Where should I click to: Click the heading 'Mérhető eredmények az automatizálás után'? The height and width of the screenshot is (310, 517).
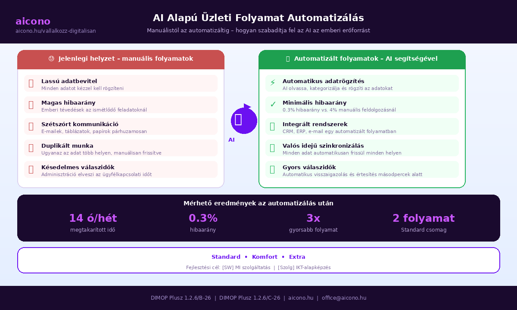pyautogui.click(x=258, y=203)
